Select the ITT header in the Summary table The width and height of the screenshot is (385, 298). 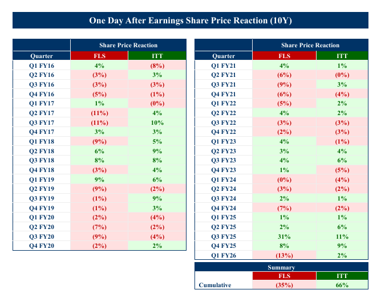342,276
